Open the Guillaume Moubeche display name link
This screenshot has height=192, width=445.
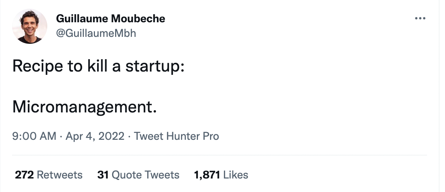111,19
